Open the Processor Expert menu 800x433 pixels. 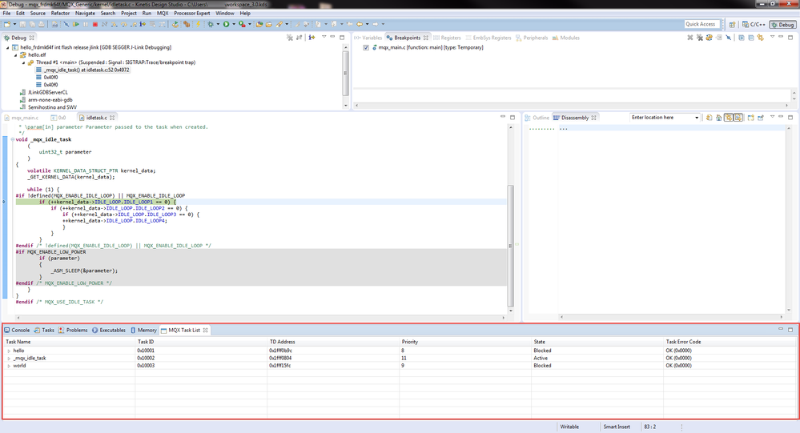(x=192, y=14)
